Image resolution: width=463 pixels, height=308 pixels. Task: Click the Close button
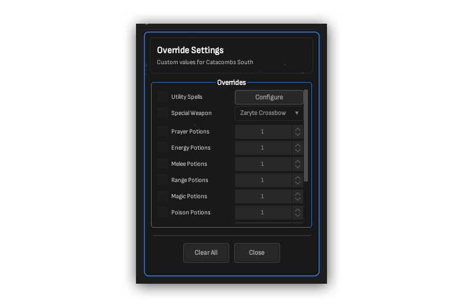pyautogui.click(x=257, y=253)
